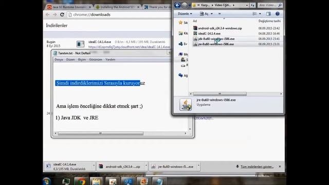
Task: Open the view options dropdown arrow in Explorer
Action: point(260,14)
